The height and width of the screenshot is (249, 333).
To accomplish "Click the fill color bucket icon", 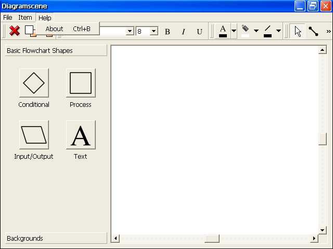I will click(245, 31).
